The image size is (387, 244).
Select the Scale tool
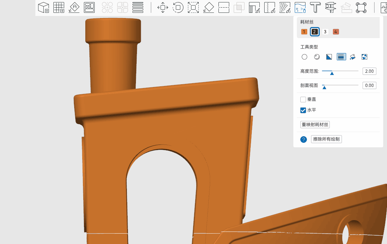click(x=193, y=7)
